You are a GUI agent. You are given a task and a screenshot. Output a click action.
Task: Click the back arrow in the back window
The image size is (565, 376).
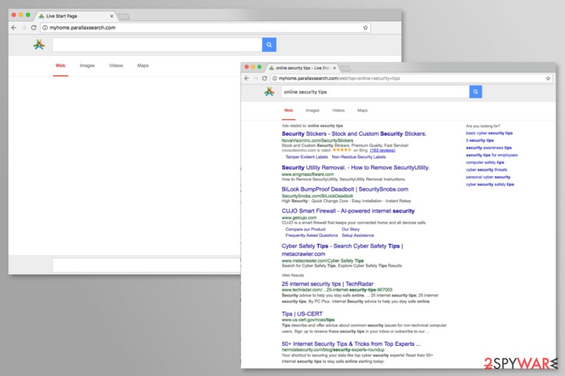(x=14, y=28)
